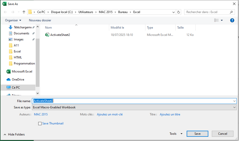Enable the Save Thumbnail checkbox
This screenshot has height=141, width=239.
[x=40, y=123]
